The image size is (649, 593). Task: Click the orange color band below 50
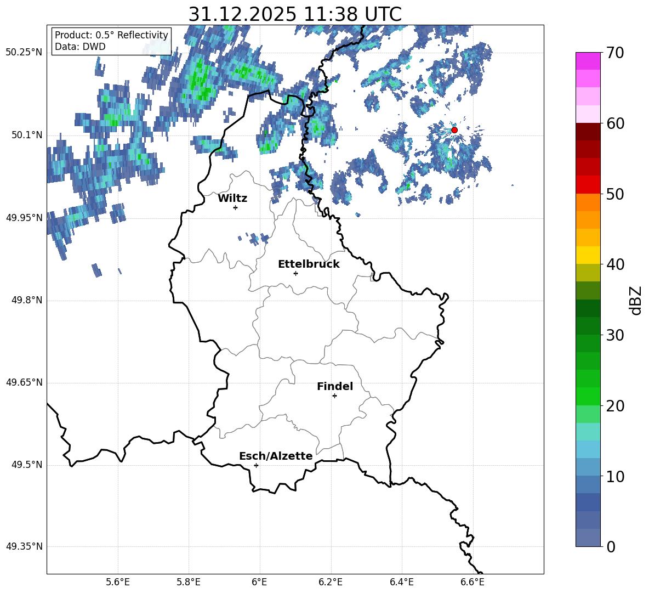(588, 202)
